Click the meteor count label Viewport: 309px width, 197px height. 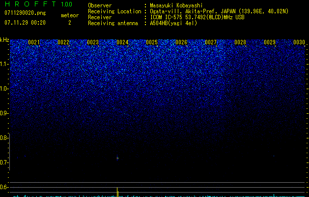(x=70, y=15)
